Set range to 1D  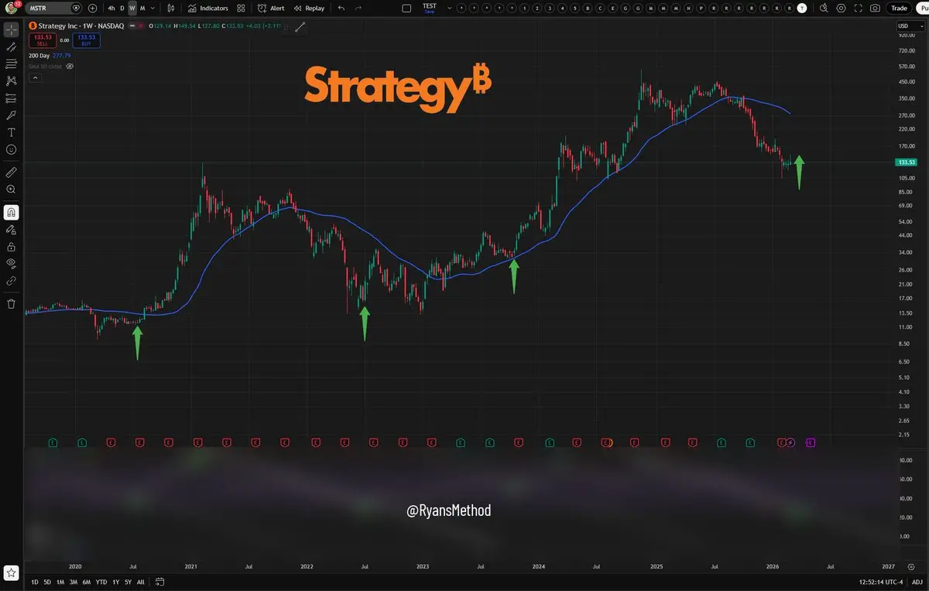coord(35,582)
